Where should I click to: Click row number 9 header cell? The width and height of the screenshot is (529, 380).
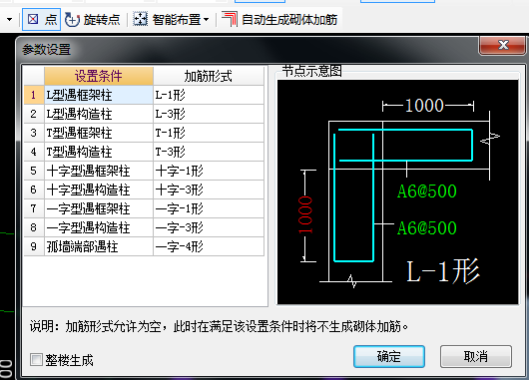click(34, 246)
